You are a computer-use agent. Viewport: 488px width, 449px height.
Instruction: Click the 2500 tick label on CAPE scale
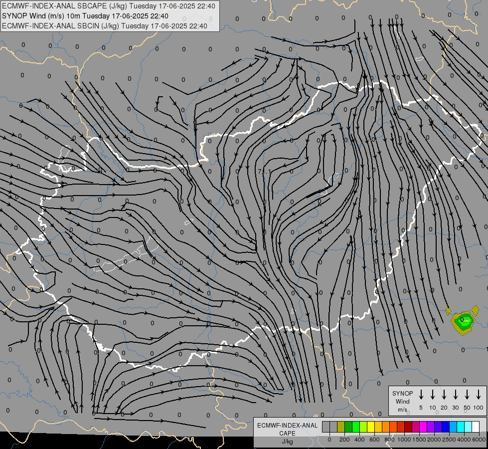point(449,440)
